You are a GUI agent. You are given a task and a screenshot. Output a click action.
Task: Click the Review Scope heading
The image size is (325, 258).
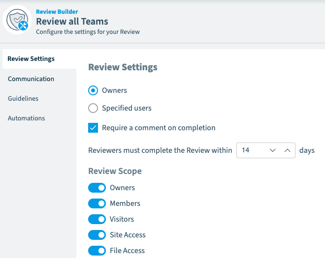(x=115, y=171)
